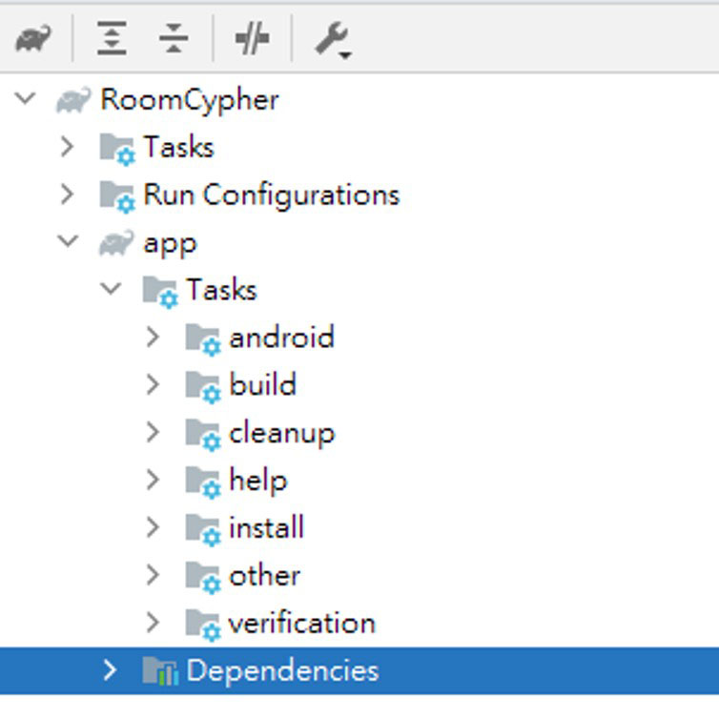719x718 pixels.
Task: Click the help task folder icon
Action: [202, 482]
